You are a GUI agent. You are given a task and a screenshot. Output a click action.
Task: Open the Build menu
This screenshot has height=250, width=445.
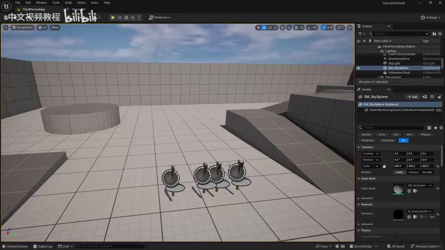68,3
